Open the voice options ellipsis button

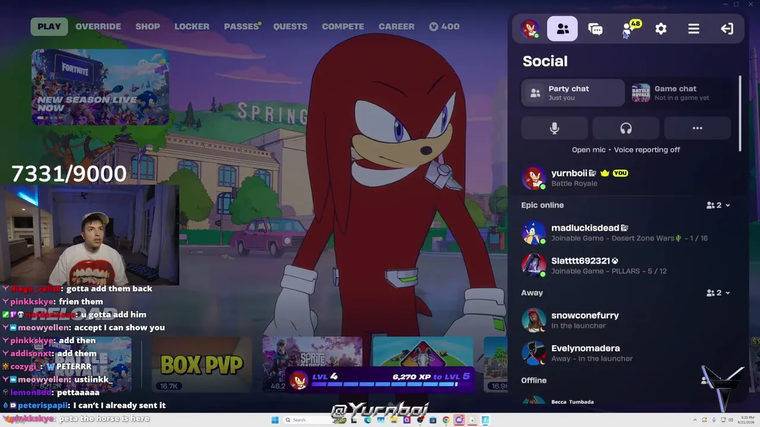click(697, 128)
